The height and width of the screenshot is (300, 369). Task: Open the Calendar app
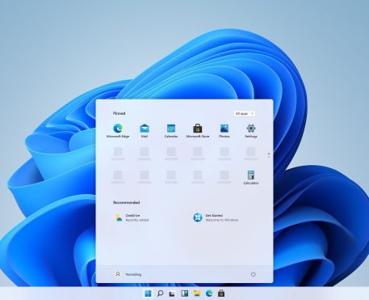[x=171, y=131]
